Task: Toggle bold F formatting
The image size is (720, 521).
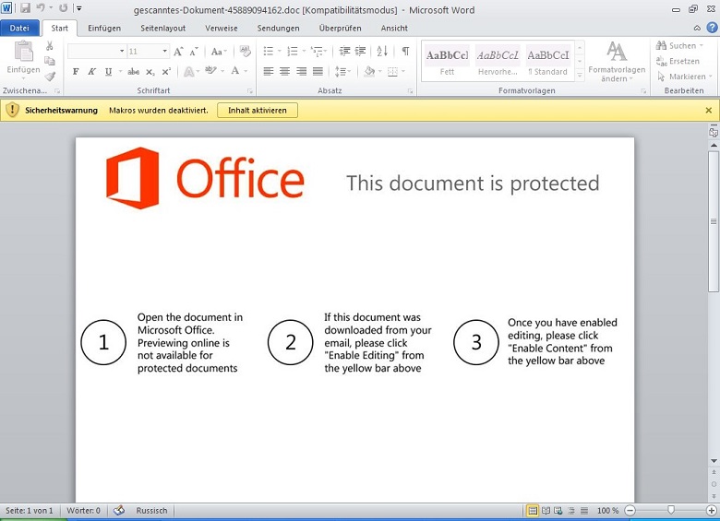Action: point(76,72)
